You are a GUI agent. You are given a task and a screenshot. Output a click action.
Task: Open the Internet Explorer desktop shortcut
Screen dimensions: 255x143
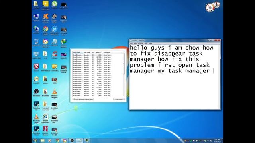coord(45,118)
